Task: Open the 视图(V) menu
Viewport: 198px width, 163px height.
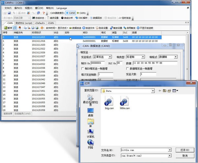Action: [28, 8]
